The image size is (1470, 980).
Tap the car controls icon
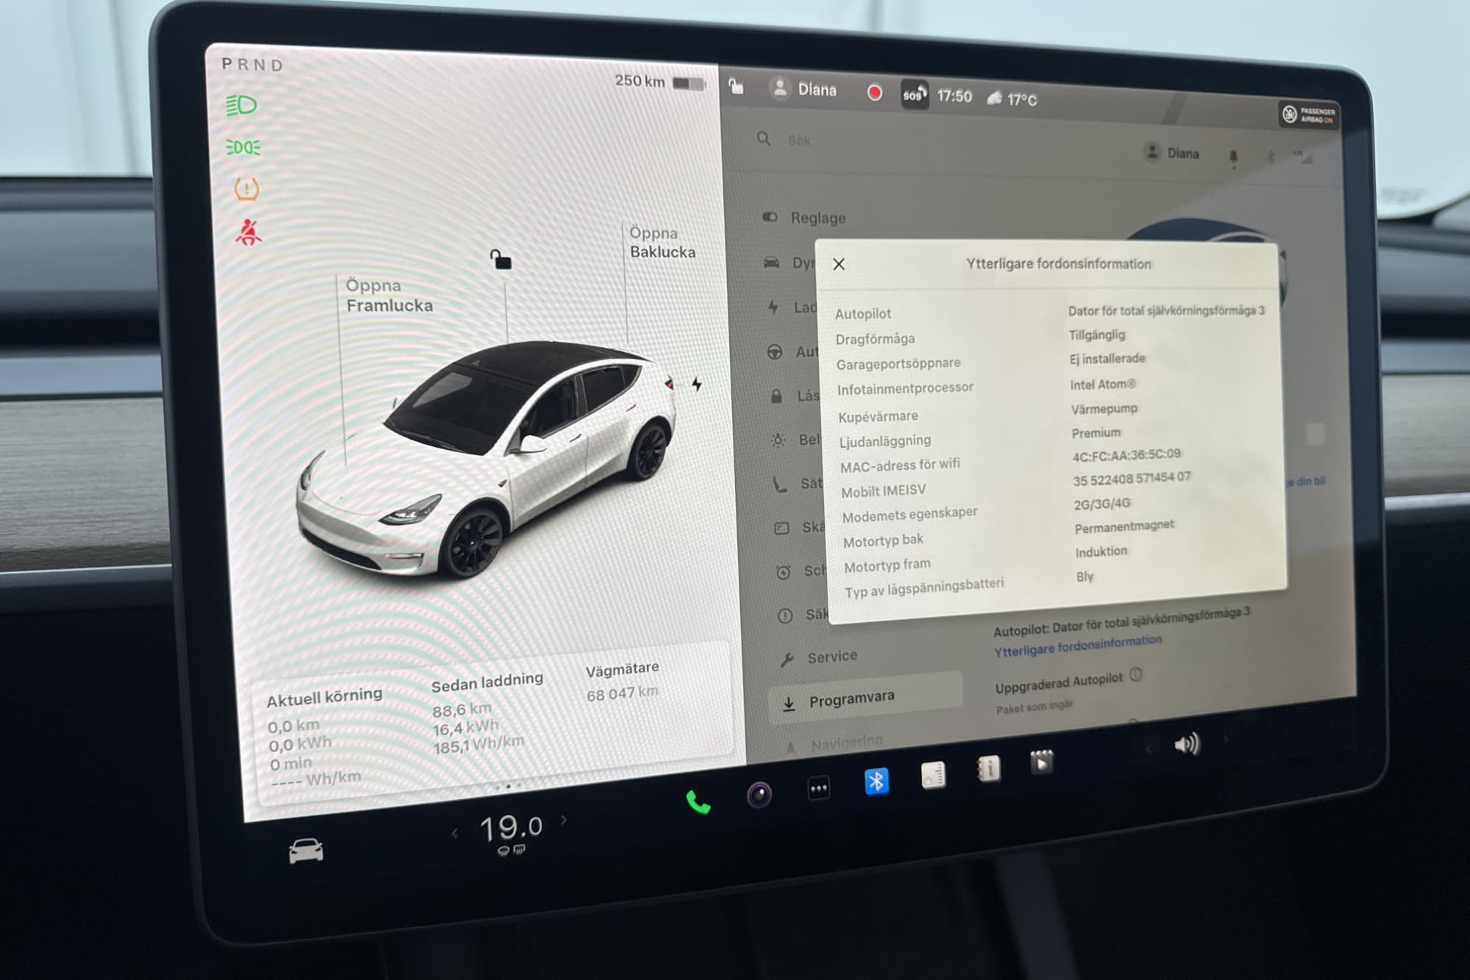[306, 851]
